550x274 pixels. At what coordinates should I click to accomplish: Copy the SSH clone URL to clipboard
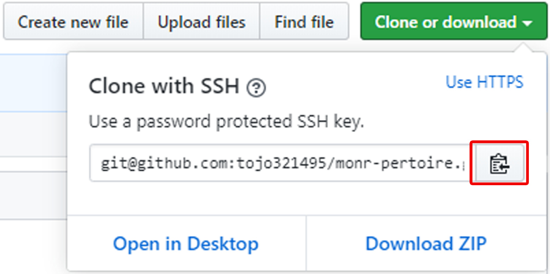[x=500, y=164]
